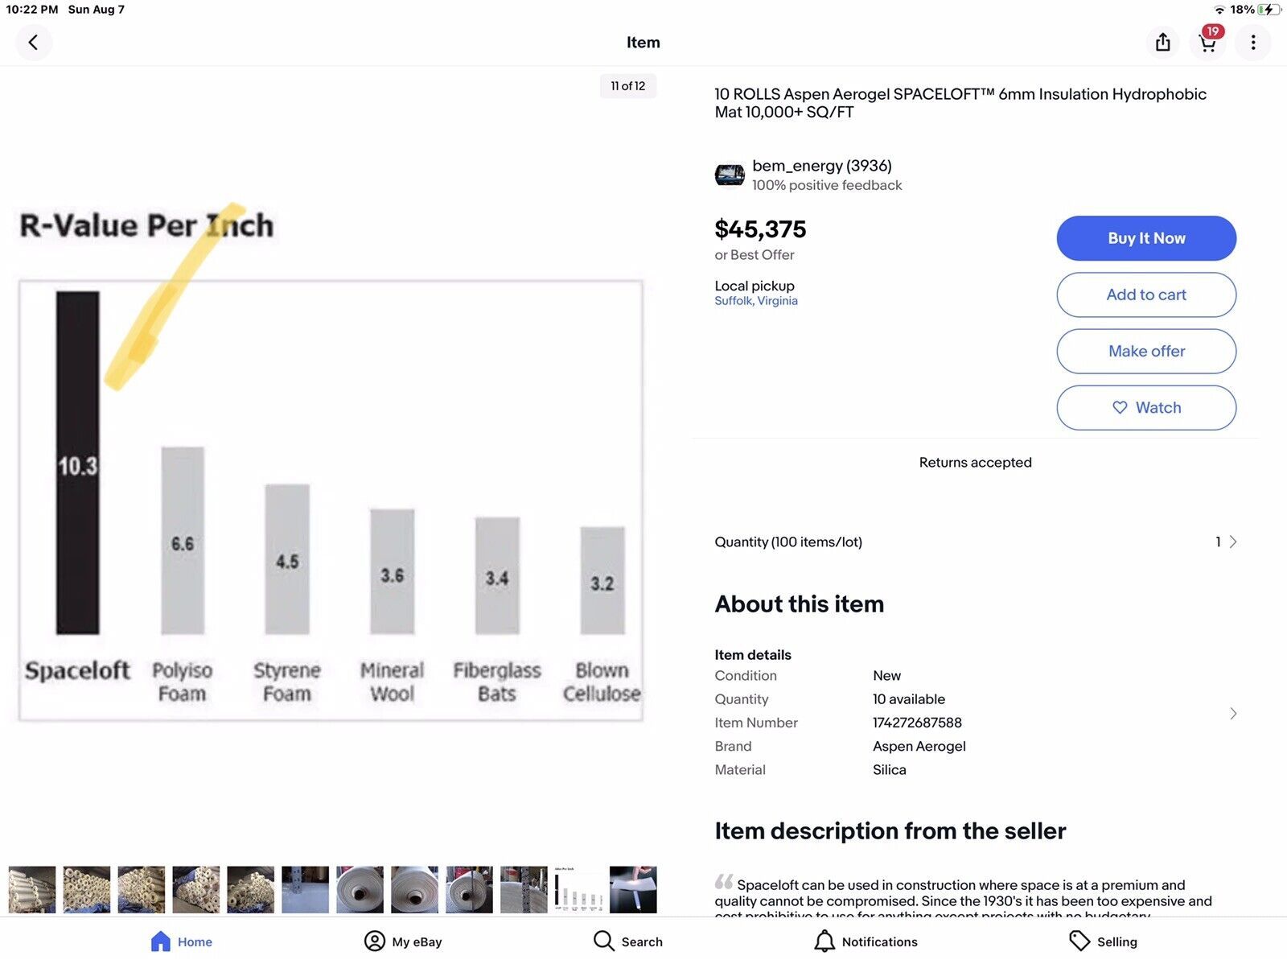Open My eBay tab
The width and height of the screenshot is (1287, 964).
click(403, 941)
